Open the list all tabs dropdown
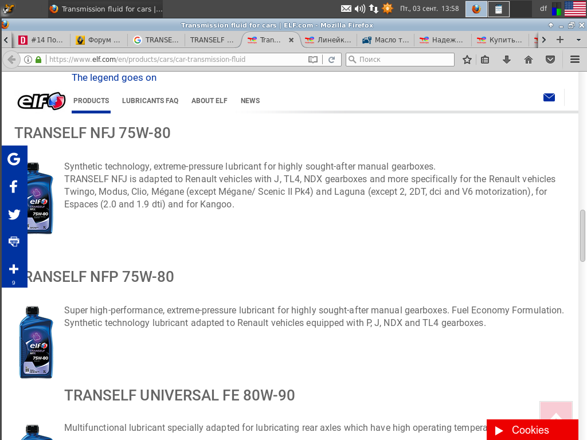587x440 pixels. click(578, 40)
